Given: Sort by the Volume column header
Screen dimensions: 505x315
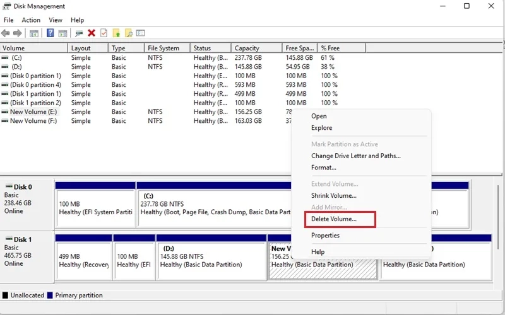Looking at the screenshot, I should click(x=34, y=48).
